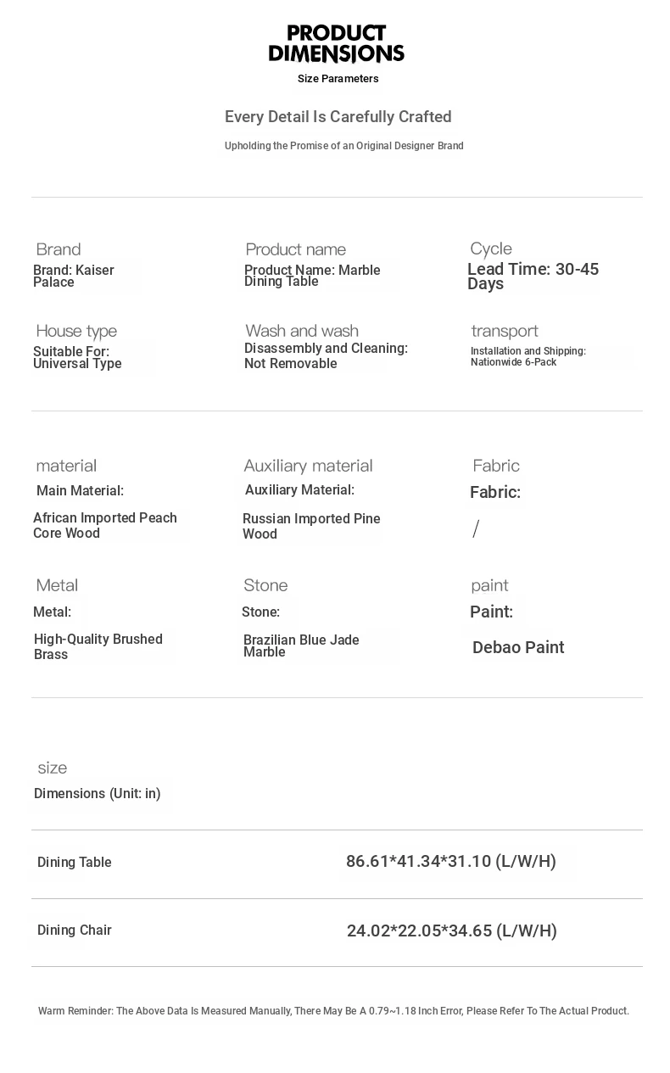Click 'Product Name: Marble Dining Table'
The height and width of the screenshot is (1073, 670).
coord(312,276)
